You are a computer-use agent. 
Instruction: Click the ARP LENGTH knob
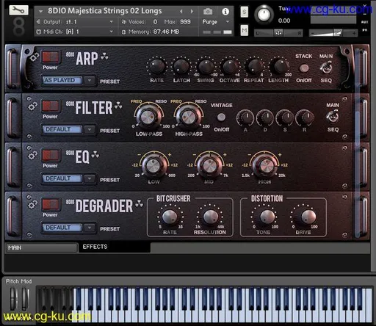[281, 66]
